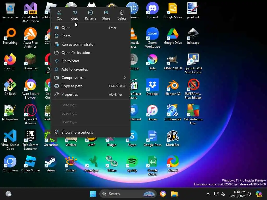Click the iTunes shortcut

[x=152, y=113]
